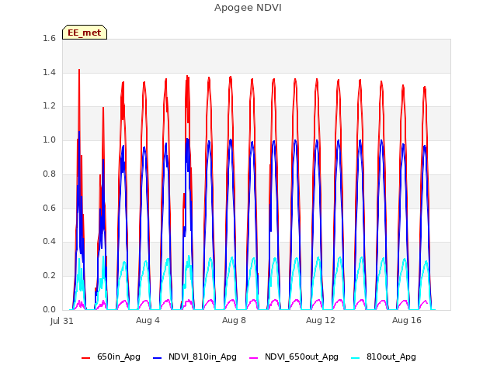
Task: Click the 0.6 y-axis tick label
Action: point(49,208)
